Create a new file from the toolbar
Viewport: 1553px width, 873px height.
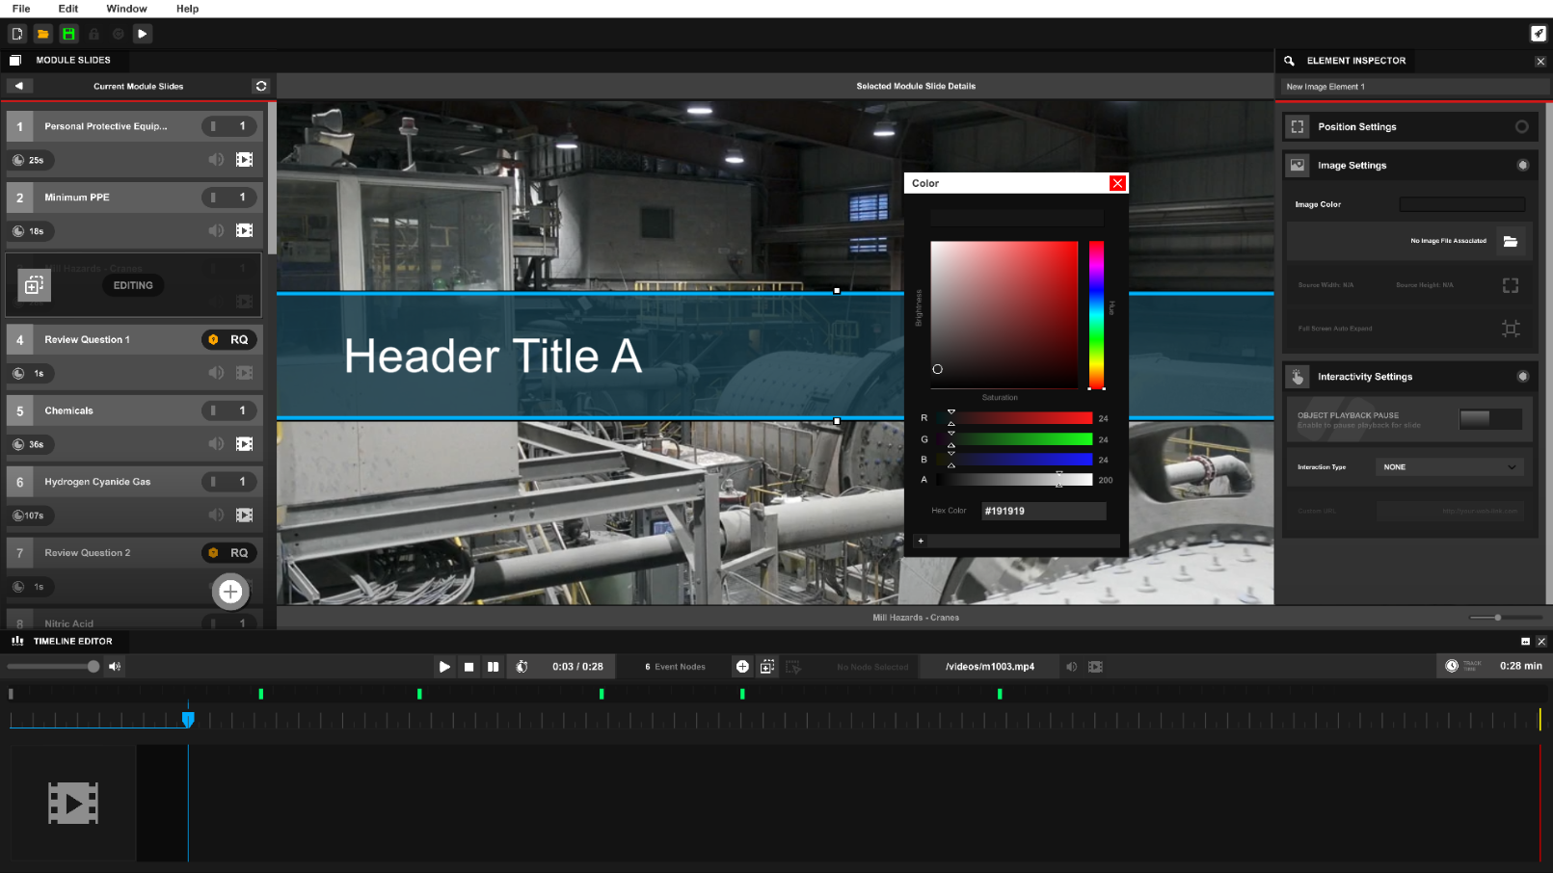click(17, 34)
